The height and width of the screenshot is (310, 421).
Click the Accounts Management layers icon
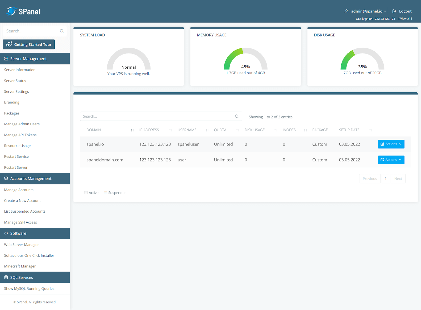[6, 178]
